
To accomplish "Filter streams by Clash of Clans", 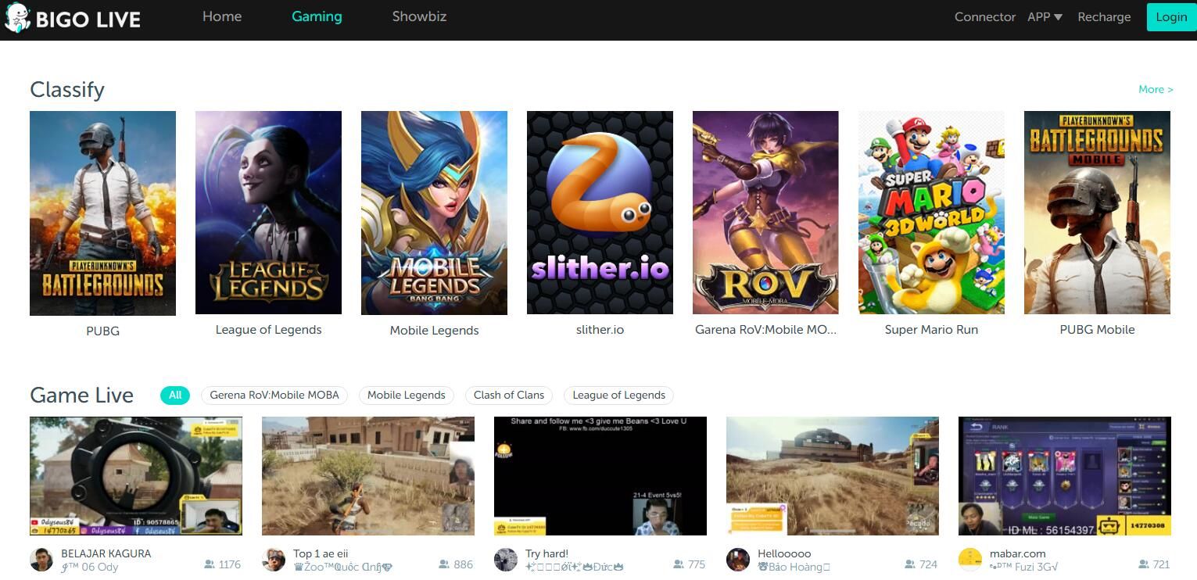I will (509, 395).
